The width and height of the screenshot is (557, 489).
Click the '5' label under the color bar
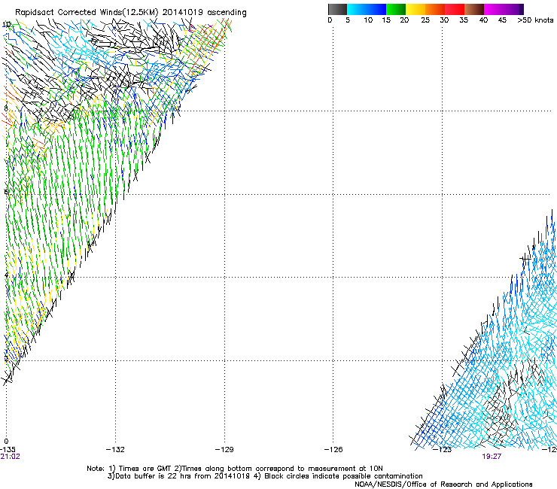(x=348, y=20)
